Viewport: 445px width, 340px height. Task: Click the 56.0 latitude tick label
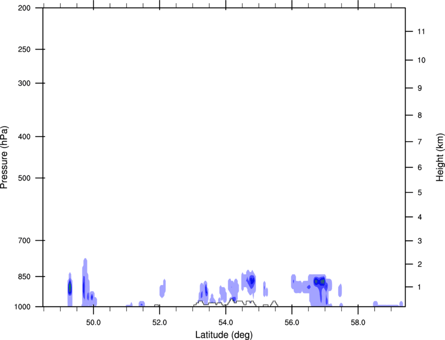tap(292, 322)
